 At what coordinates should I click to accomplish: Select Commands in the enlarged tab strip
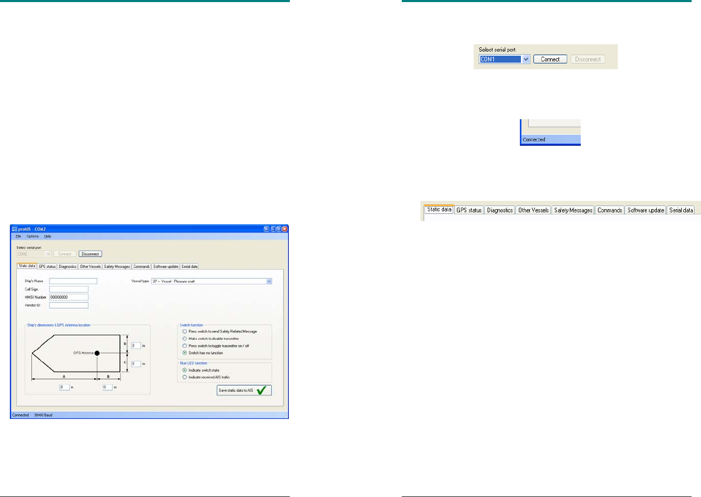610,210
